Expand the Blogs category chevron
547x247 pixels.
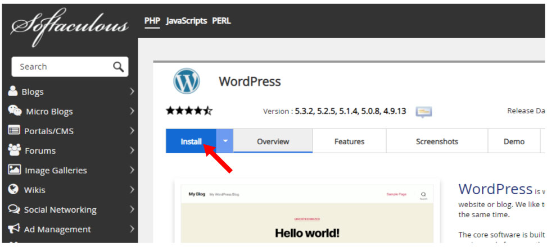click(x=132, y=92)
